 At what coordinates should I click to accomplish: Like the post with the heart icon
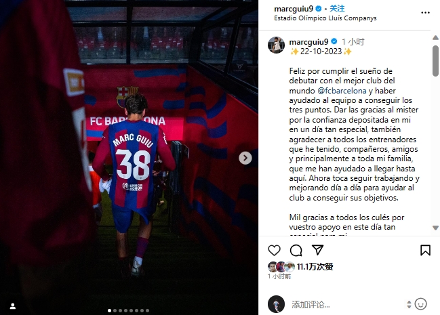pos(274,250)
